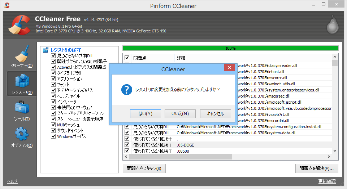Image resolution: width=347 pixels, height=189 pixels.
Task: Click the horizontal scroll-right arrow
Action: 329,157
